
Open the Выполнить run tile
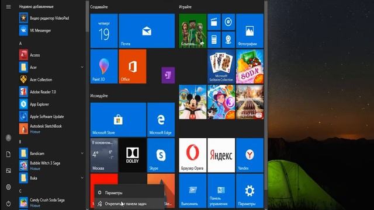(x=193, y=191)
